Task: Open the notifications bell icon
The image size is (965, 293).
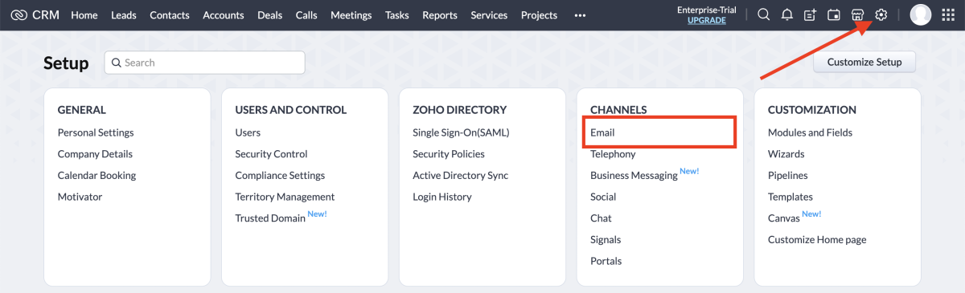Action: tap(787, 14)
